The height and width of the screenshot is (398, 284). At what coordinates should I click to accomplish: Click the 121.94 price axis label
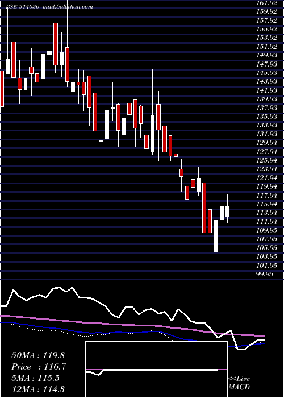[266, 177]
